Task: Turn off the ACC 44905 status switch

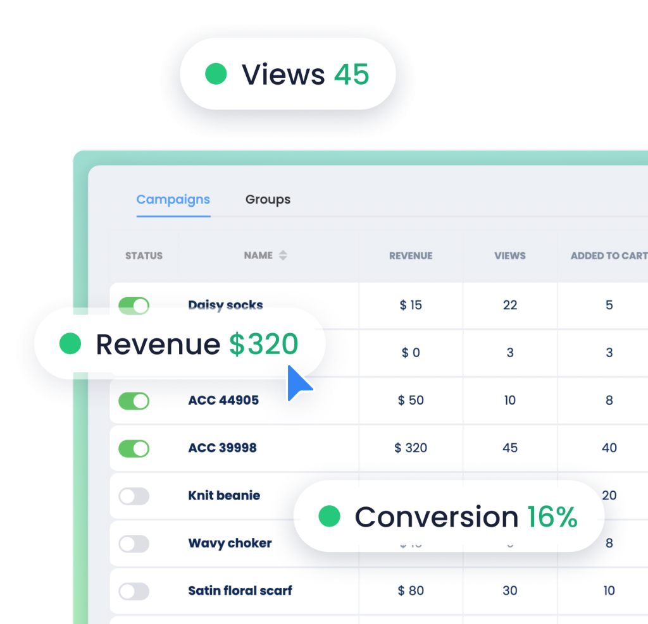Action: 133,401
